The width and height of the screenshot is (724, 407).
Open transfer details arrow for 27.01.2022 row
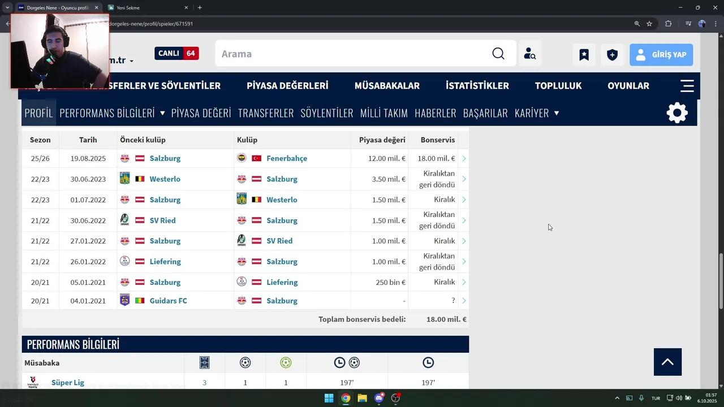coord(464,241)
